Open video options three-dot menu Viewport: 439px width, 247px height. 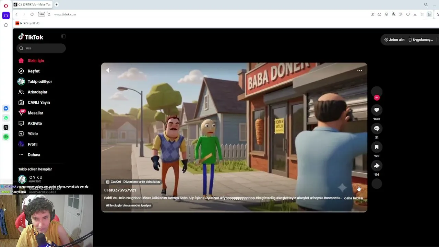(360, 70)
